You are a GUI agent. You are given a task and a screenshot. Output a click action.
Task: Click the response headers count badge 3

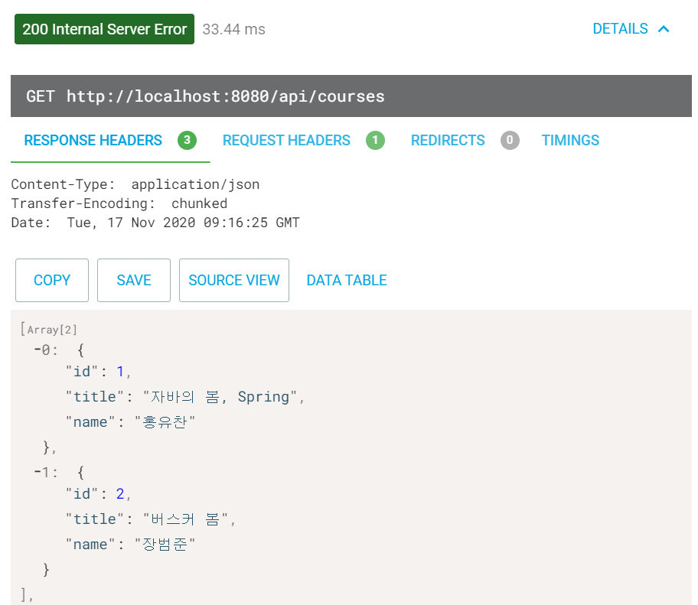point(187,141)
